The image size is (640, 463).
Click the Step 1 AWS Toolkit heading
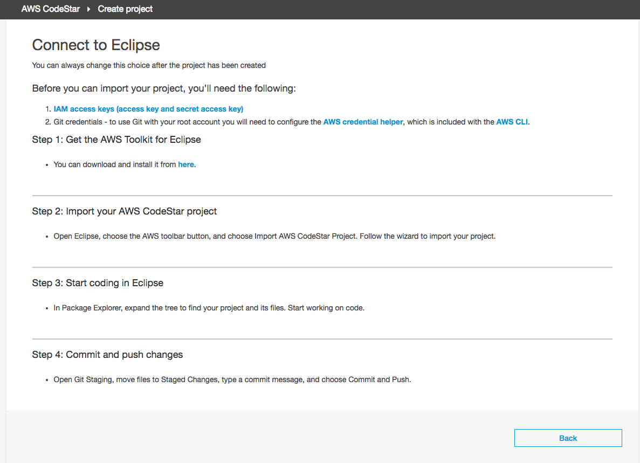(116, 140)
